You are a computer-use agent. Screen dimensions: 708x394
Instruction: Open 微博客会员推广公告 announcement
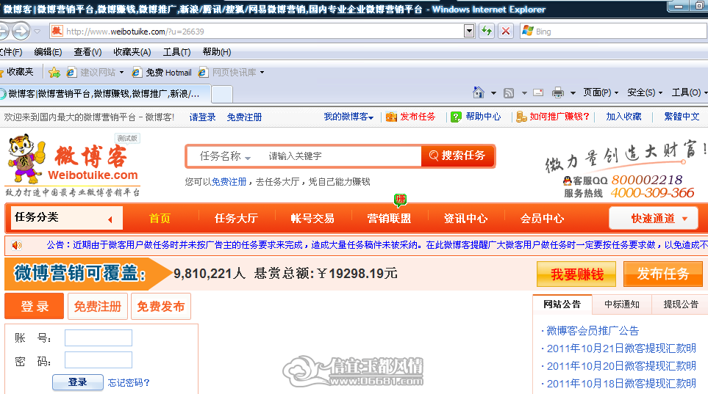tap(593, 331)
